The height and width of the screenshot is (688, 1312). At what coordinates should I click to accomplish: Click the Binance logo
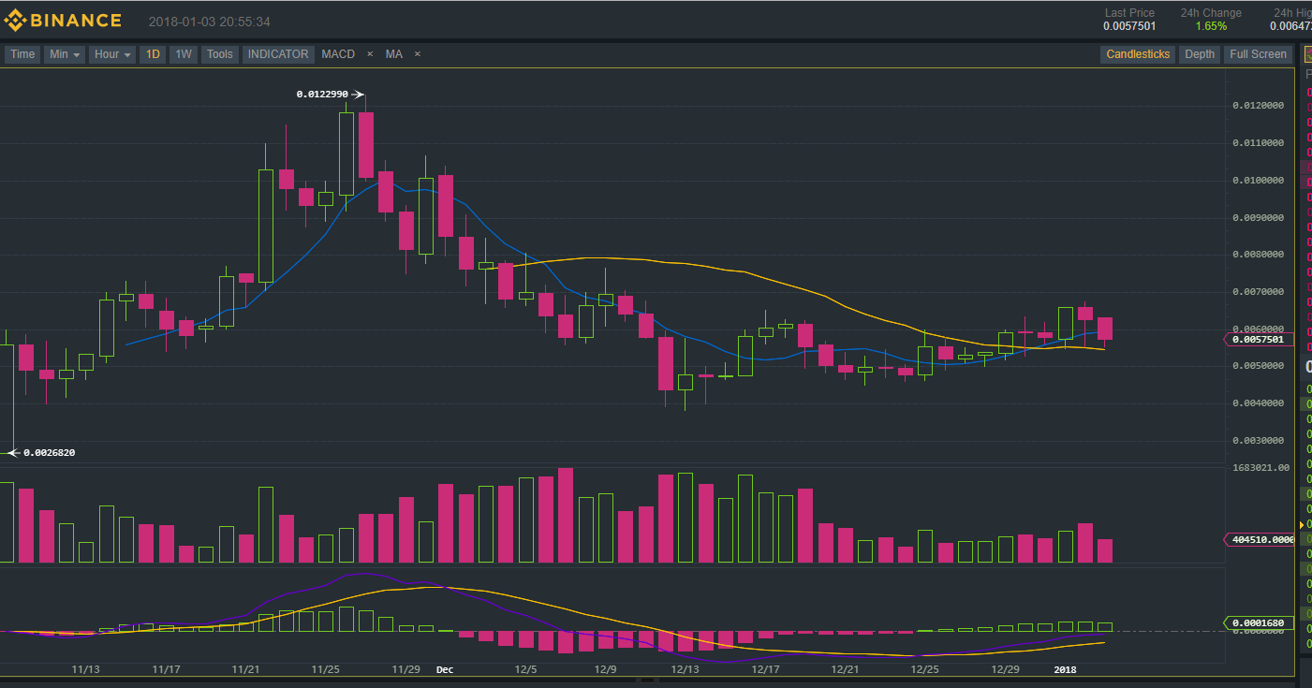(63, 19)
